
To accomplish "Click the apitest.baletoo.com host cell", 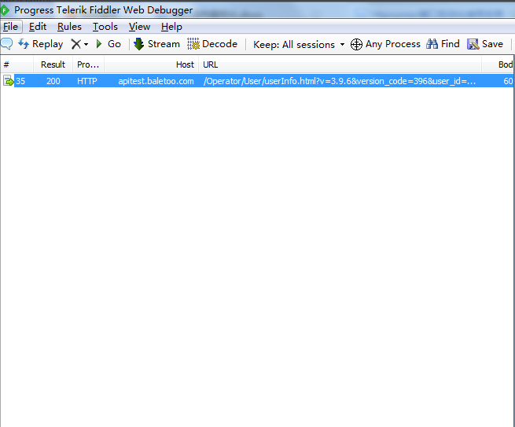I will [x=156, y=81].
